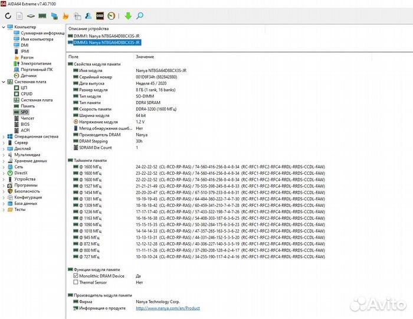Toggle the Monolithic DRAM Device checkbox
The height and width of the screenshot is (319, 413).
[x=75, y=276]
